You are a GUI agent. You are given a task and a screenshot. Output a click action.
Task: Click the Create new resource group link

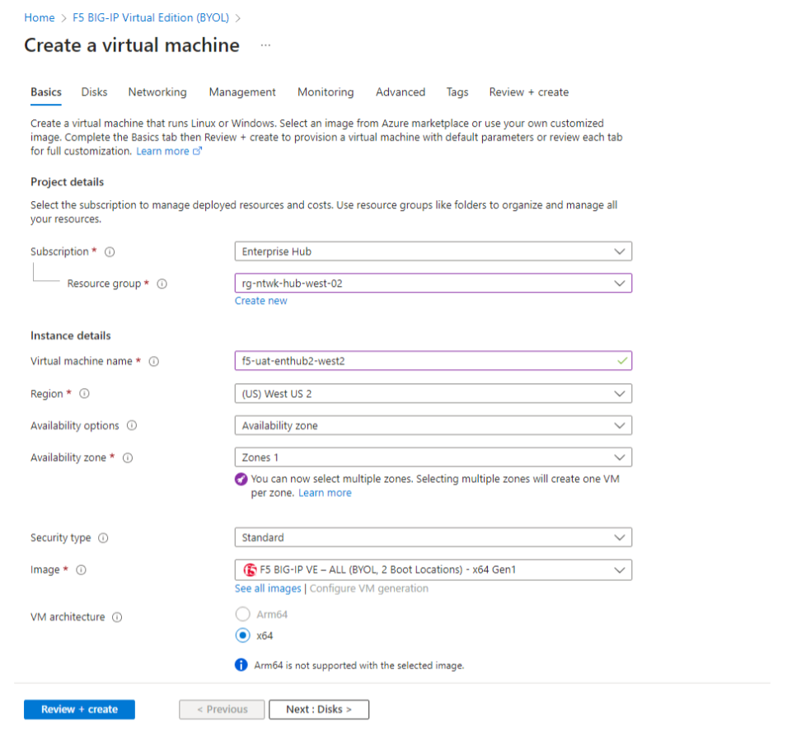pos(261,301)
